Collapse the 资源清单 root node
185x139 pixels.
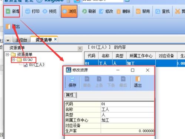pos(7,54)
